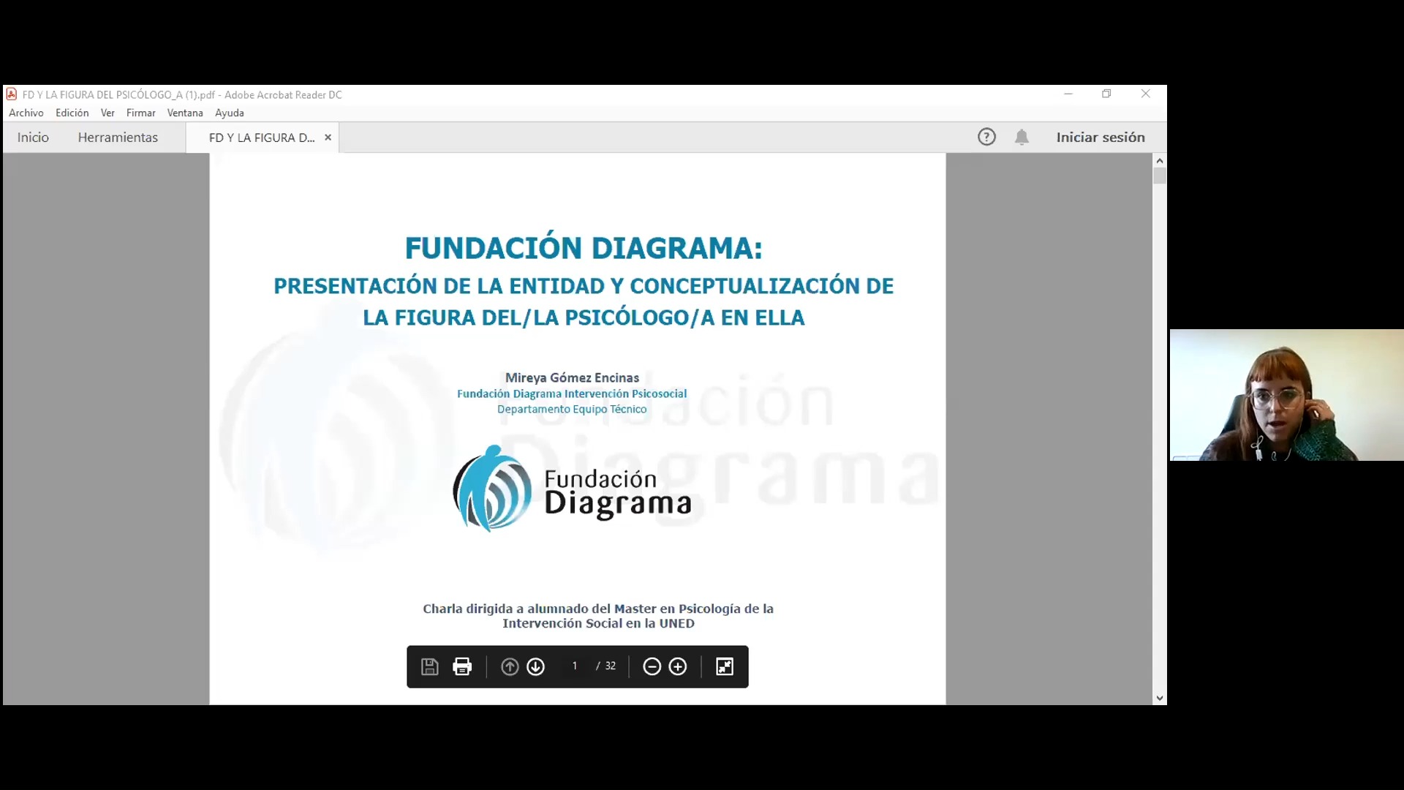1404x790 pixels.
Task: Open the Ventana menu
Action: coord(185,113)
